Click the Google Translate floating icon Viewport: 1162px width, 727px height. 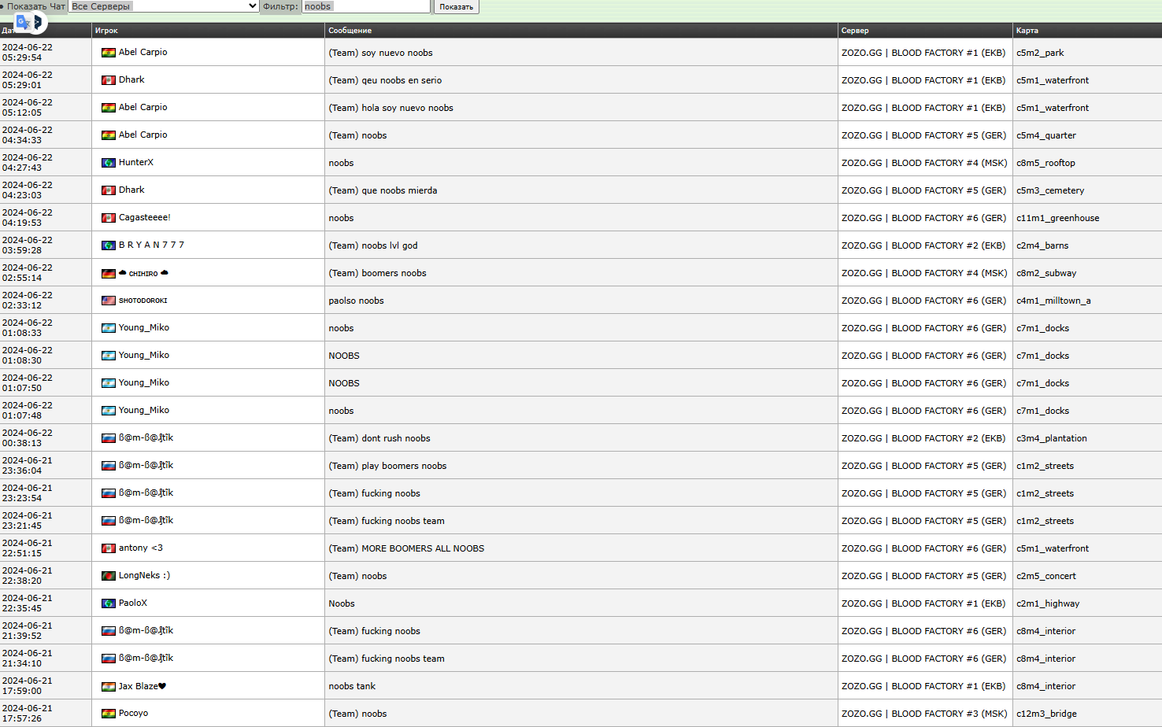click(x=29, y=22)
